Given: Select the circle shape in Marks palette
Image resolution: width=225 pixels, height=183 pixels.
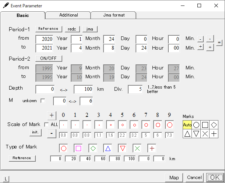Looking at the screenshot, I should click(x=196, y=125).
